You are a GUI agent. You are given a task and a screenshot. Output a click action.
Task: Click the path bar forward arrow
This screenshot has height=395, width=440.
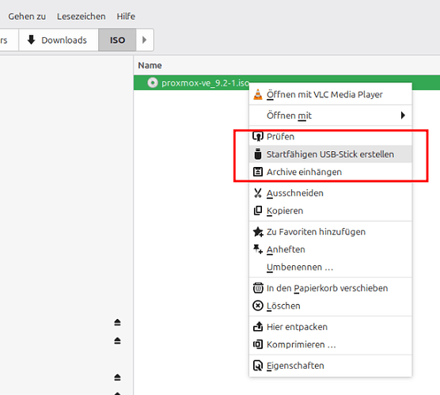point(145,40)
